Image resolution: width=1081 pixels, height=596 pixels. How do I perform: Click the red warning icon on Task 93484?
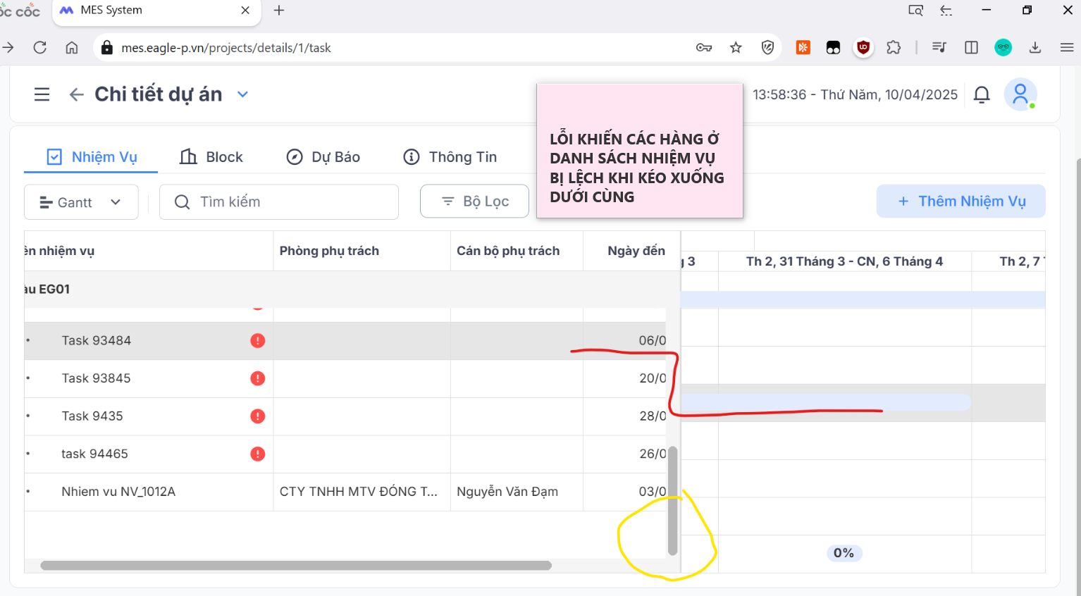(258, 341)
